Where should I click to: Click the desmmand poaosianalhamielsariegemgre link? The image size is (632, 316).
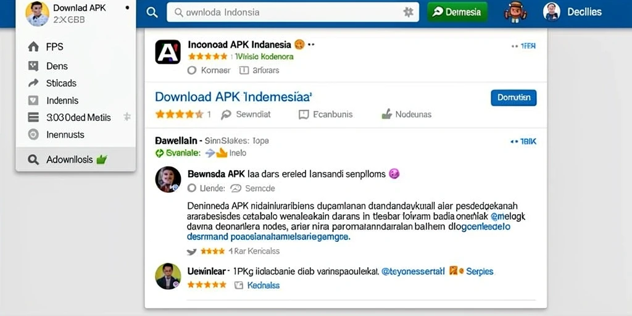269,238
